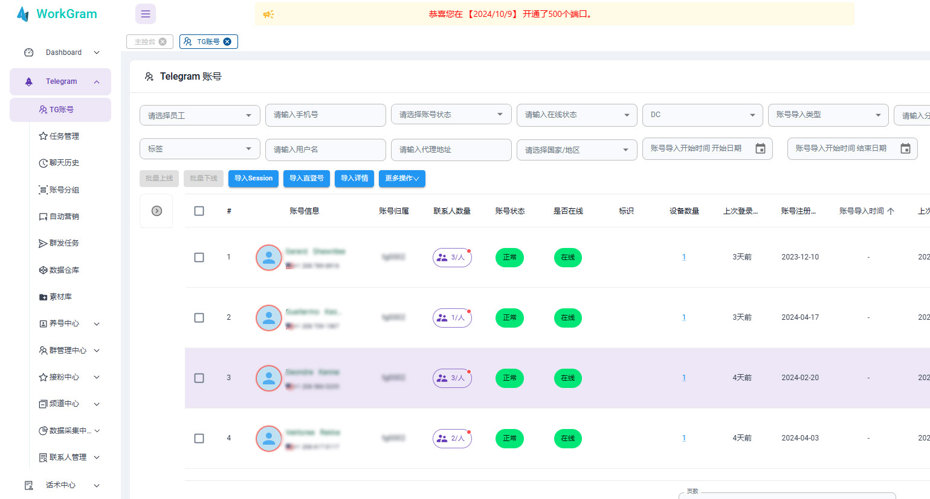
Task: Close the TG账号 tab
Action: 227,42
